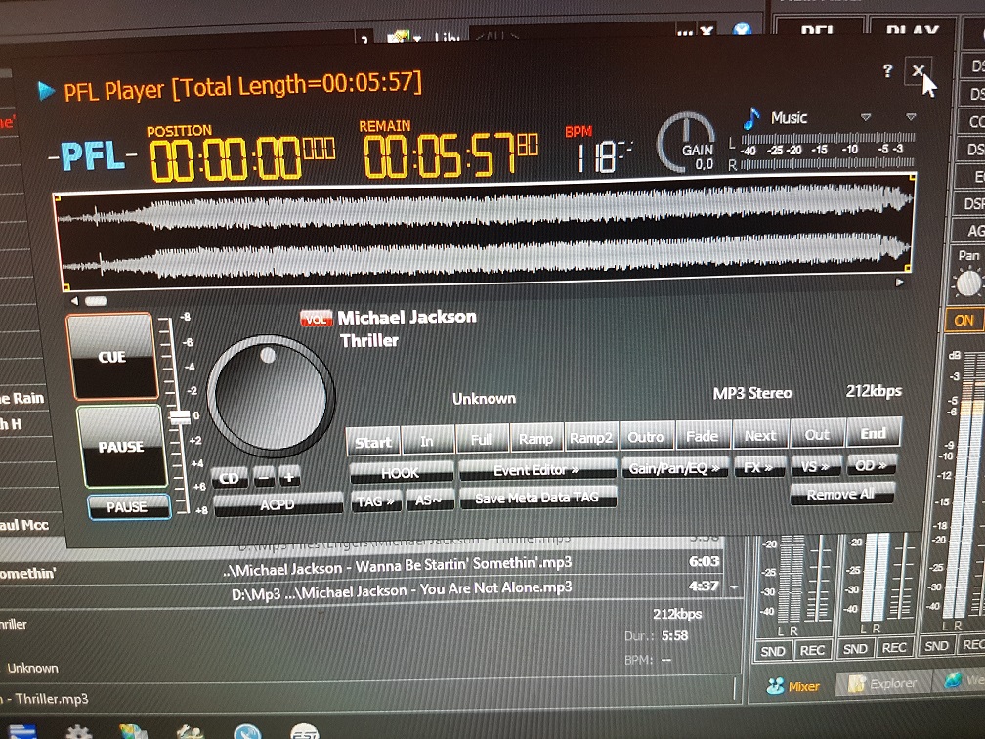Click the AS~ button
This screenshot has height=739, width=985.
[429, 500]
